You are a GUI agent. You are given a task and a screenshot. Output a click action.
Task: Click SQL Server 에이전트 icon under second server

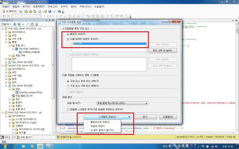[x=10, y=85]
